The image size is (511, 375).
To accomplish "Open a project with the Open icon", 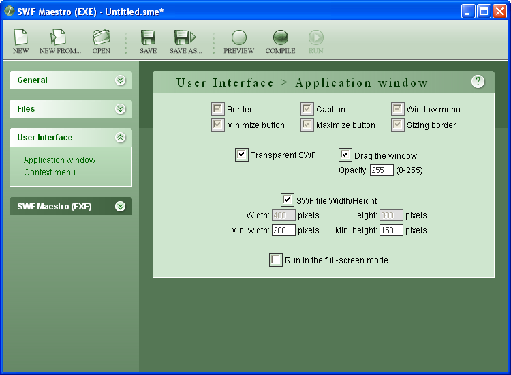I will (x=102, y=37).
